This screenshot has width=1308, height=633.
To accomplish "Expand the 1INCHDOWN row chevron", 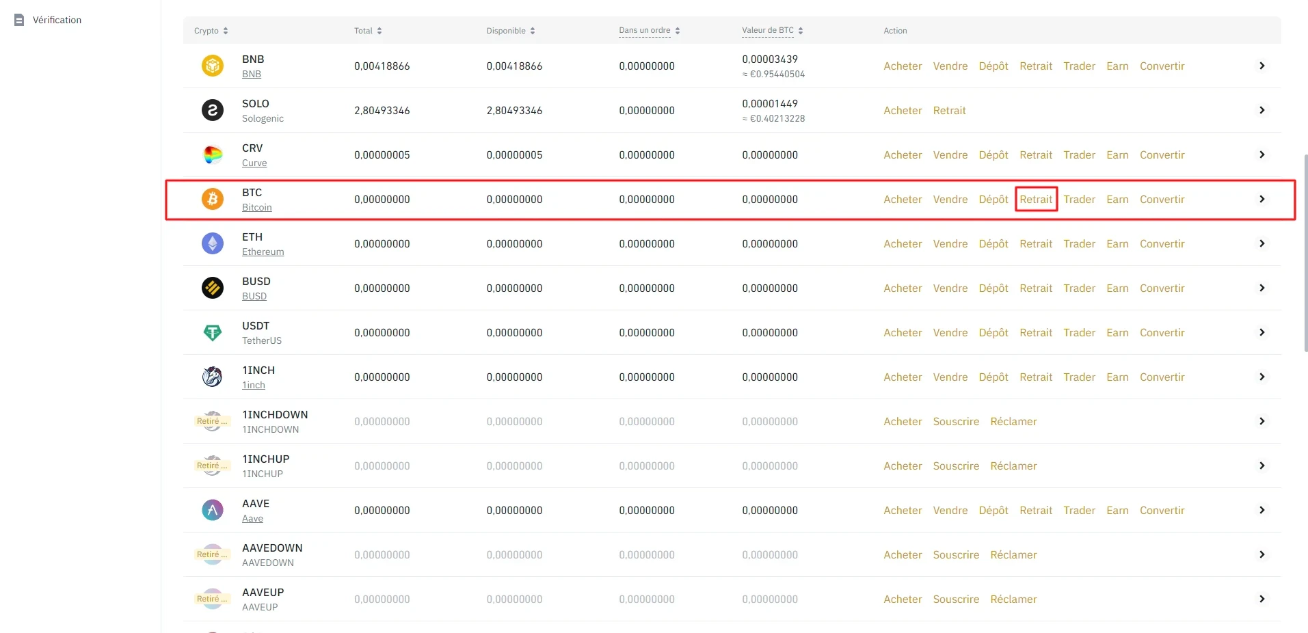I will tap(1262, 421).
